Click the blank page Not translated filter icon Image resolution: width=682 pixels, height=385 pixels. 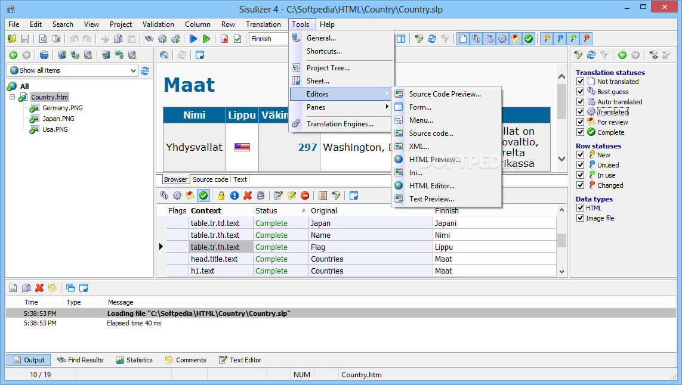click(x=463, y=39)
